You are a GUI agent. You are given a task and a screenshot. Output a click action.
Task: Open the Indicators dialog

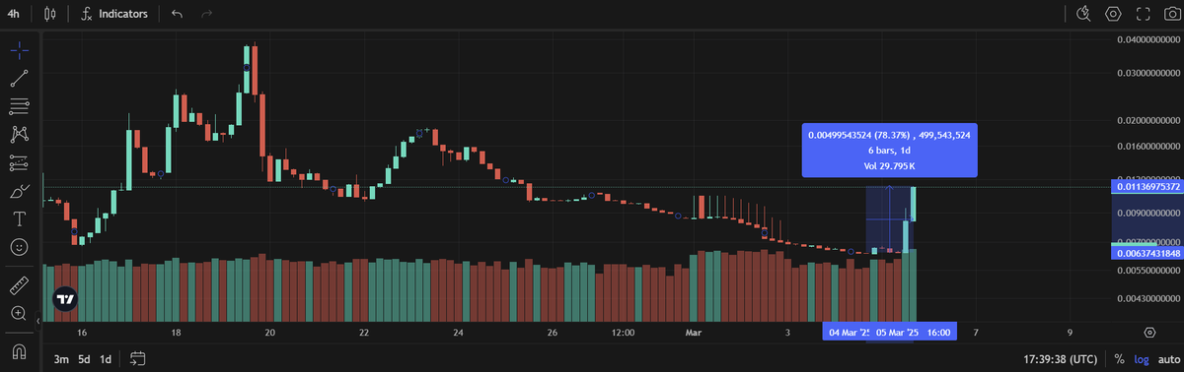coord(115,14)
